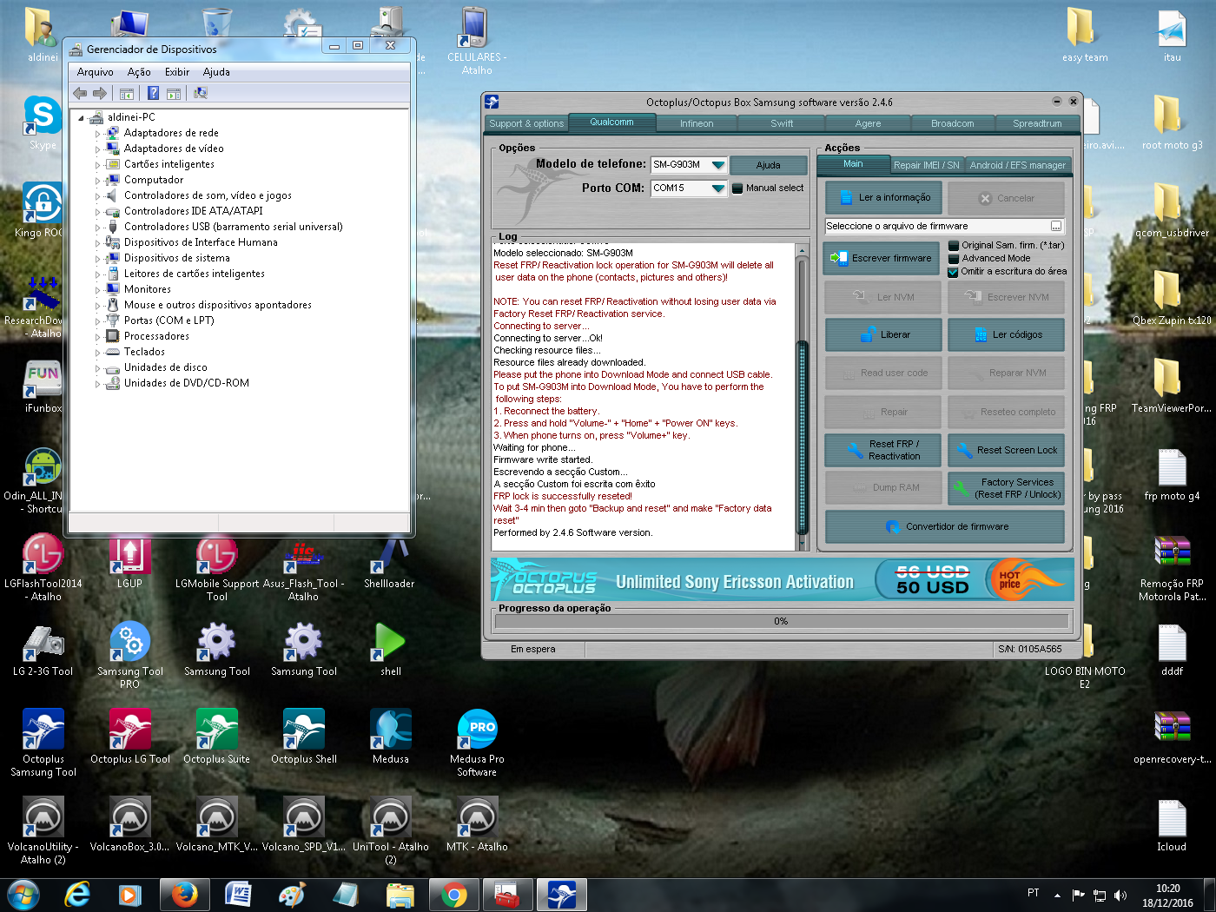Open Android / EFS manager tab
The width and height of the screenshot is (1216, 912).
pos(1018,165)
